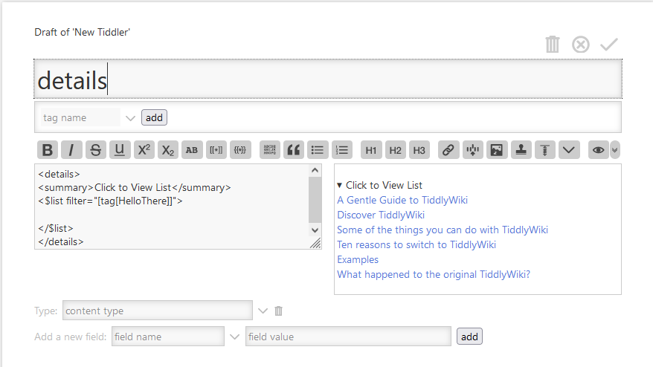Set the text editor height
Image resolution: width=653 pixels, height=367 pixels.
coord(545,150)
